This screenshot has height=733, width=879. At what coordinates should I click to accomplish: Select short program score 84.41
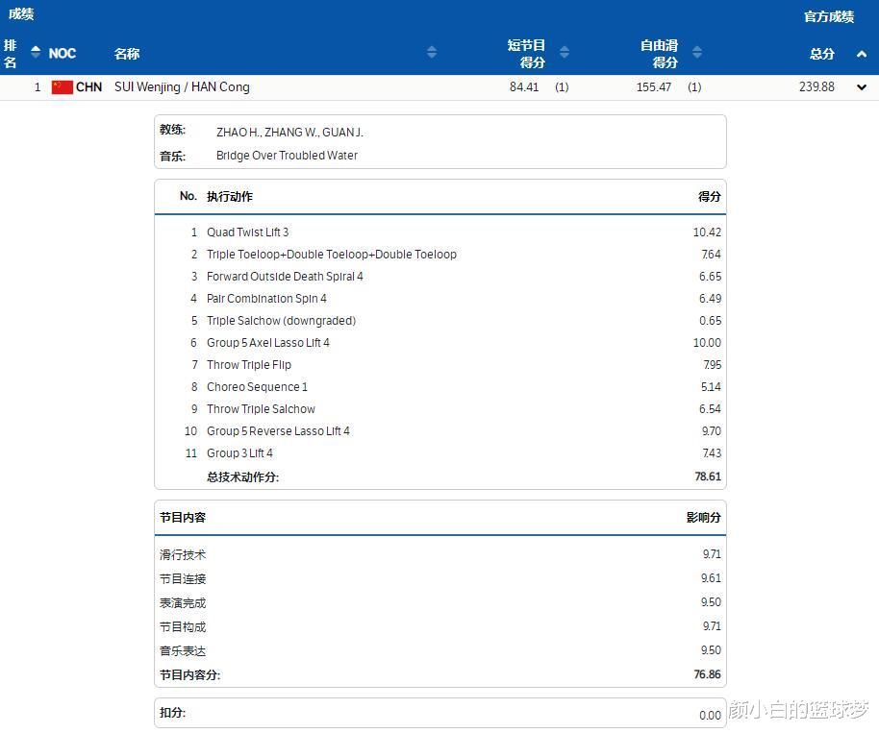tap(524, 86)
